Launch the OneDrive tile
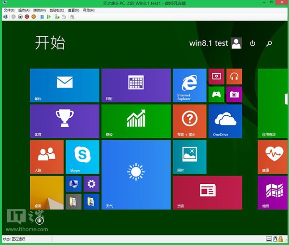This screenshot has height=245, width=289. pyautogui.click(x=225, y=121)
